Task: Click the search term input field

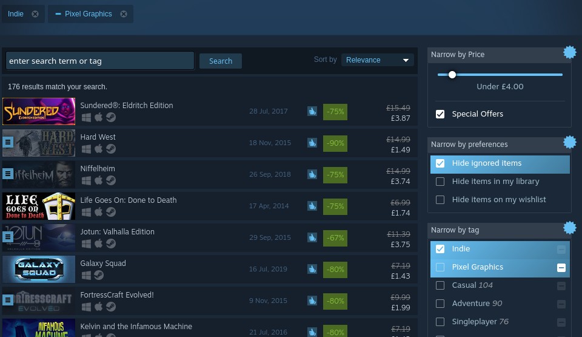Action: 100,61
